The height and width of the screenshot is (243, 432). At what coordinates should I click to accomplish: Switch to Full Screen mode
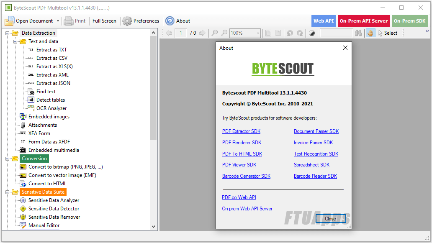point(104,21)
